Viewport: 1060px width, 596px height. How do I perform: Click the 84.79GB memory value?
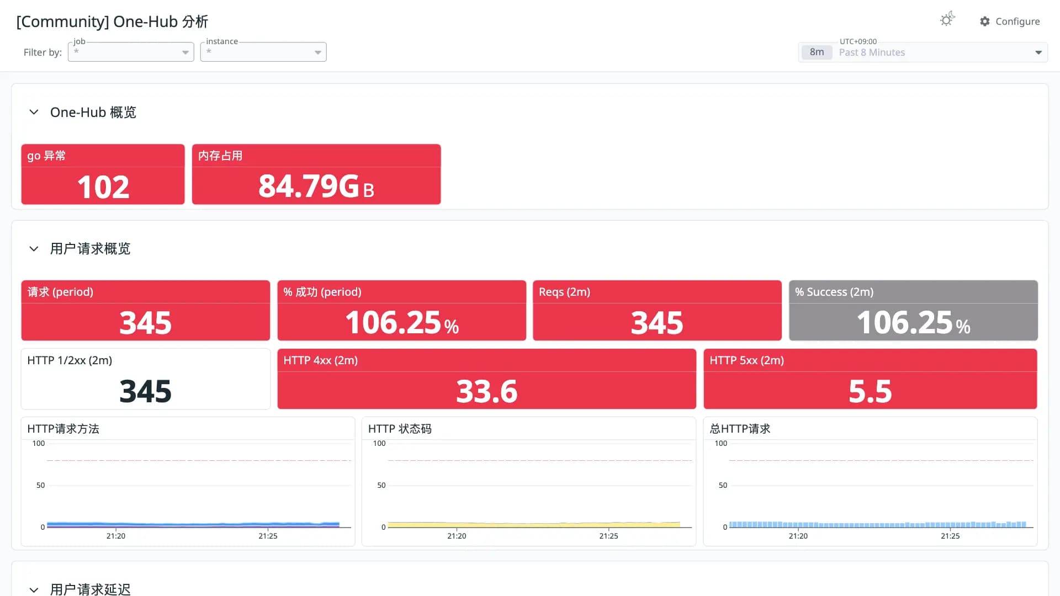(x=316, y=187)
